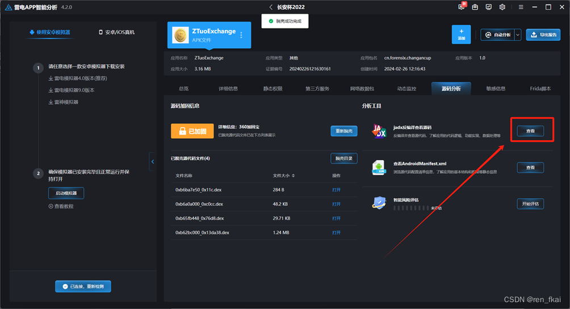This screenshot has height=309, width=570.
Task: Click the 开始评估 button
Action: click(530, 203)
